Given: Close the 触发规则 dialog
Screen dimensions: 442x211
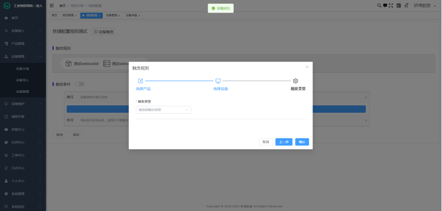Looking at the screenshot, I should [307, 67].
